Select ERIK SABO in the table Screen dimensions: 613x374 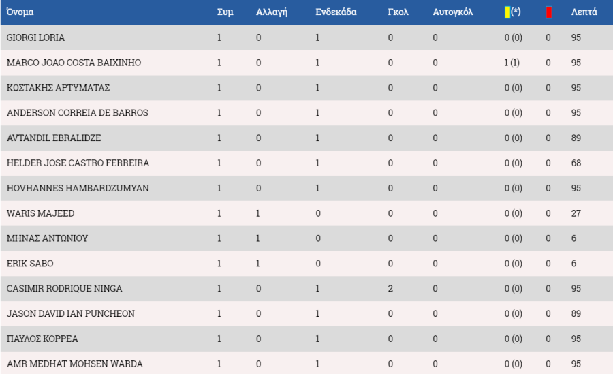(30, 263)
